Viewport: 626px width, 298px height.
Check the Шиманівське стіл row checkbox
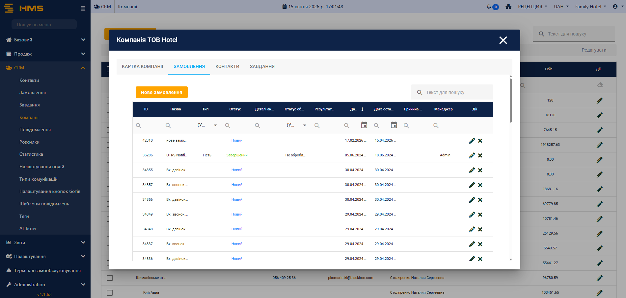click(x=110, y=278)
